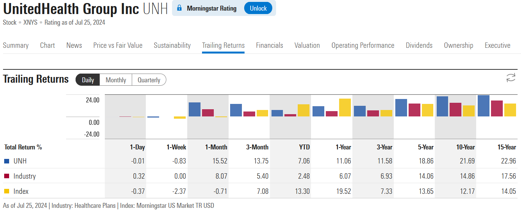Open the Chart tab
This screenshot has height=212, width=521.
(47, 45)
